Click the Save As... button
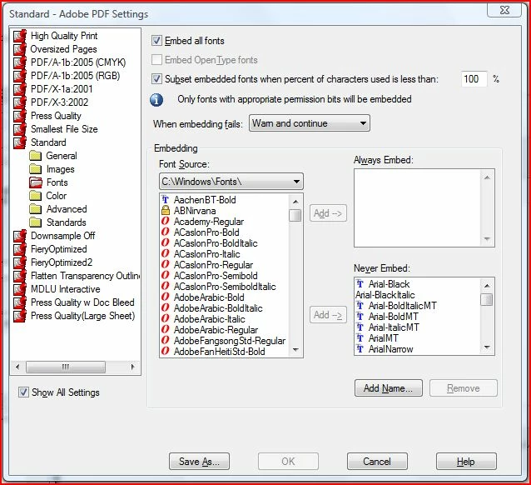 (x=199, y=462)
